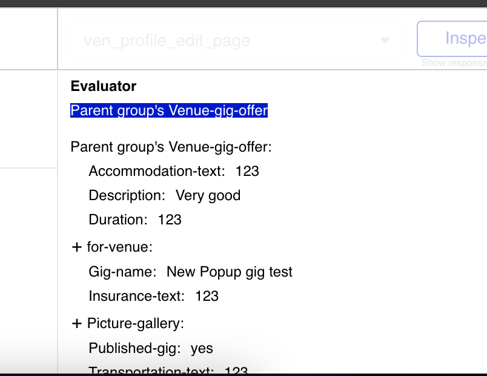The height and width of the screenshot is (376, 487).
Task: Click the Show responsive text
Action: pyautogui.click(x=454, y=63)
